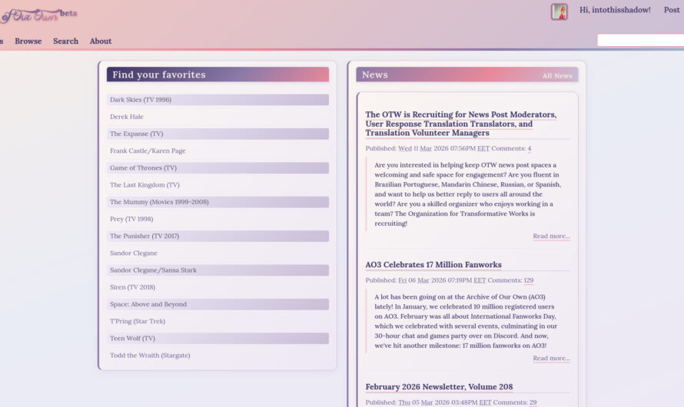Open Todd the Wraith (Stargate) tag
Viewport: 684px width, 407px height.
150,355
